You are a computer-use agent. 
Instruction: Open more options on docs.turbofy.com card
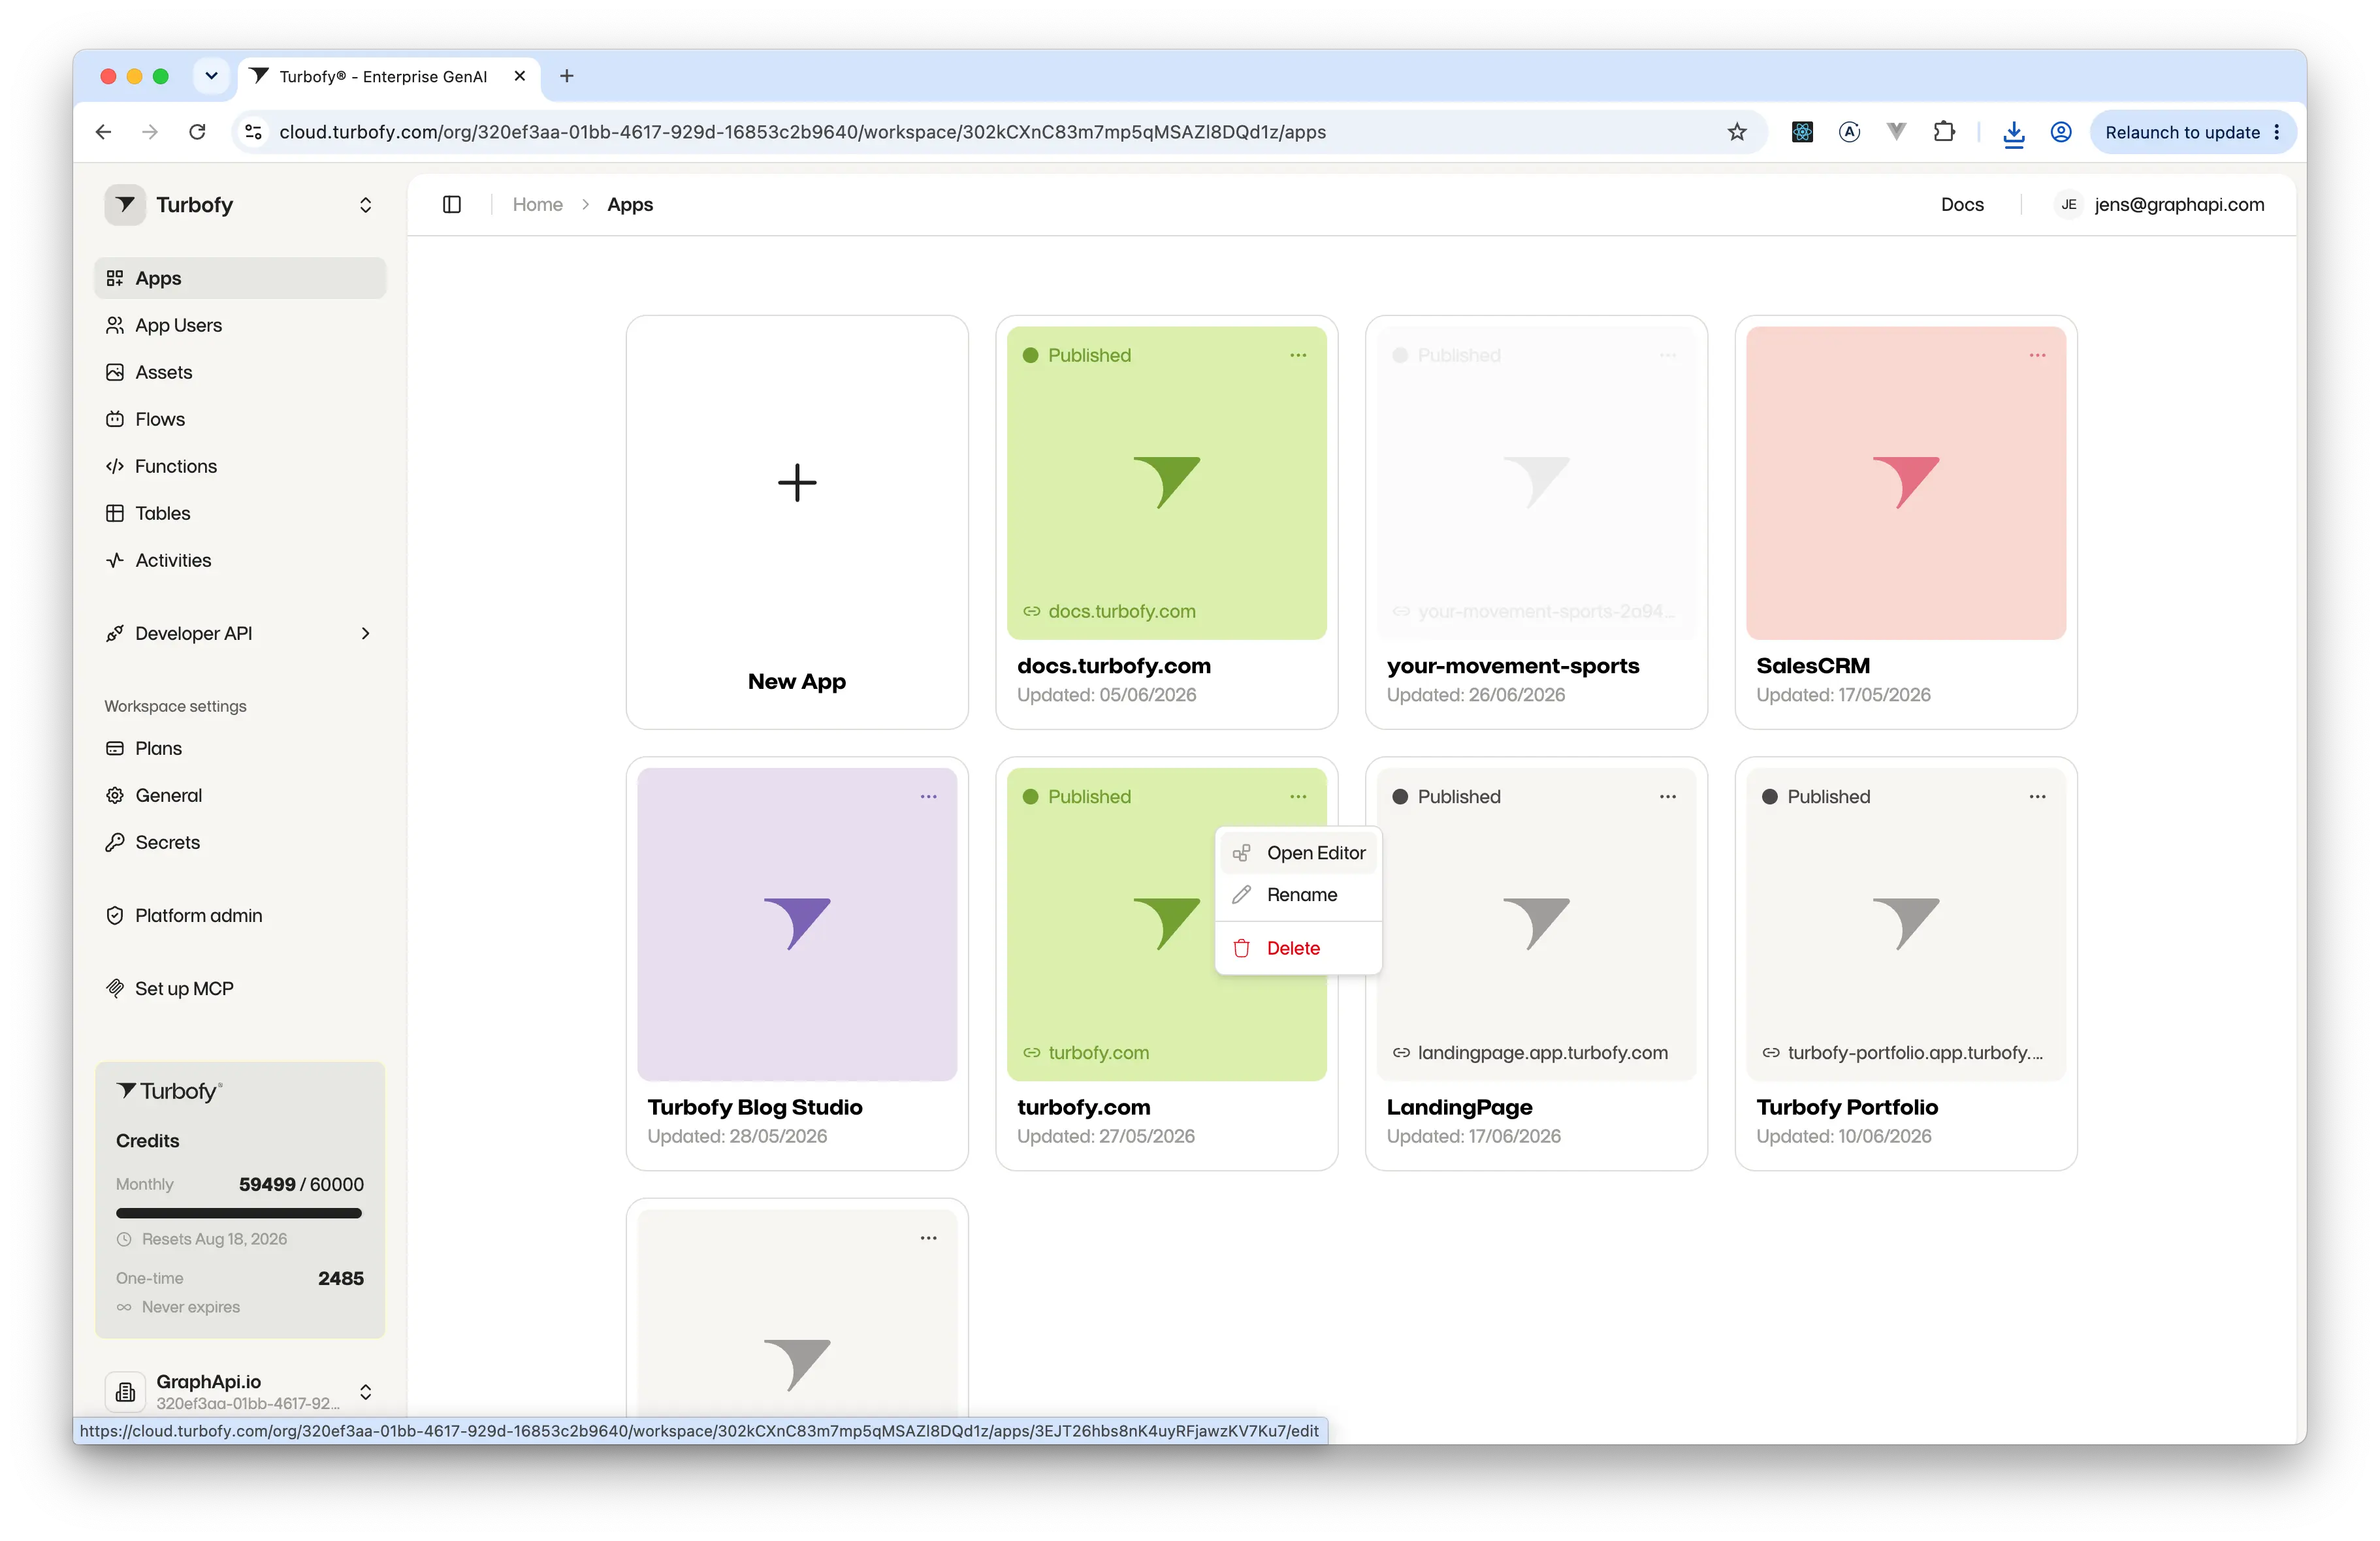(1298, 355)
